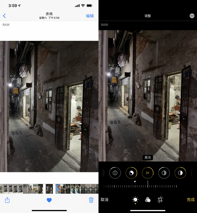
Task: Switch to the Filters tab
Action: click(148, 200)
